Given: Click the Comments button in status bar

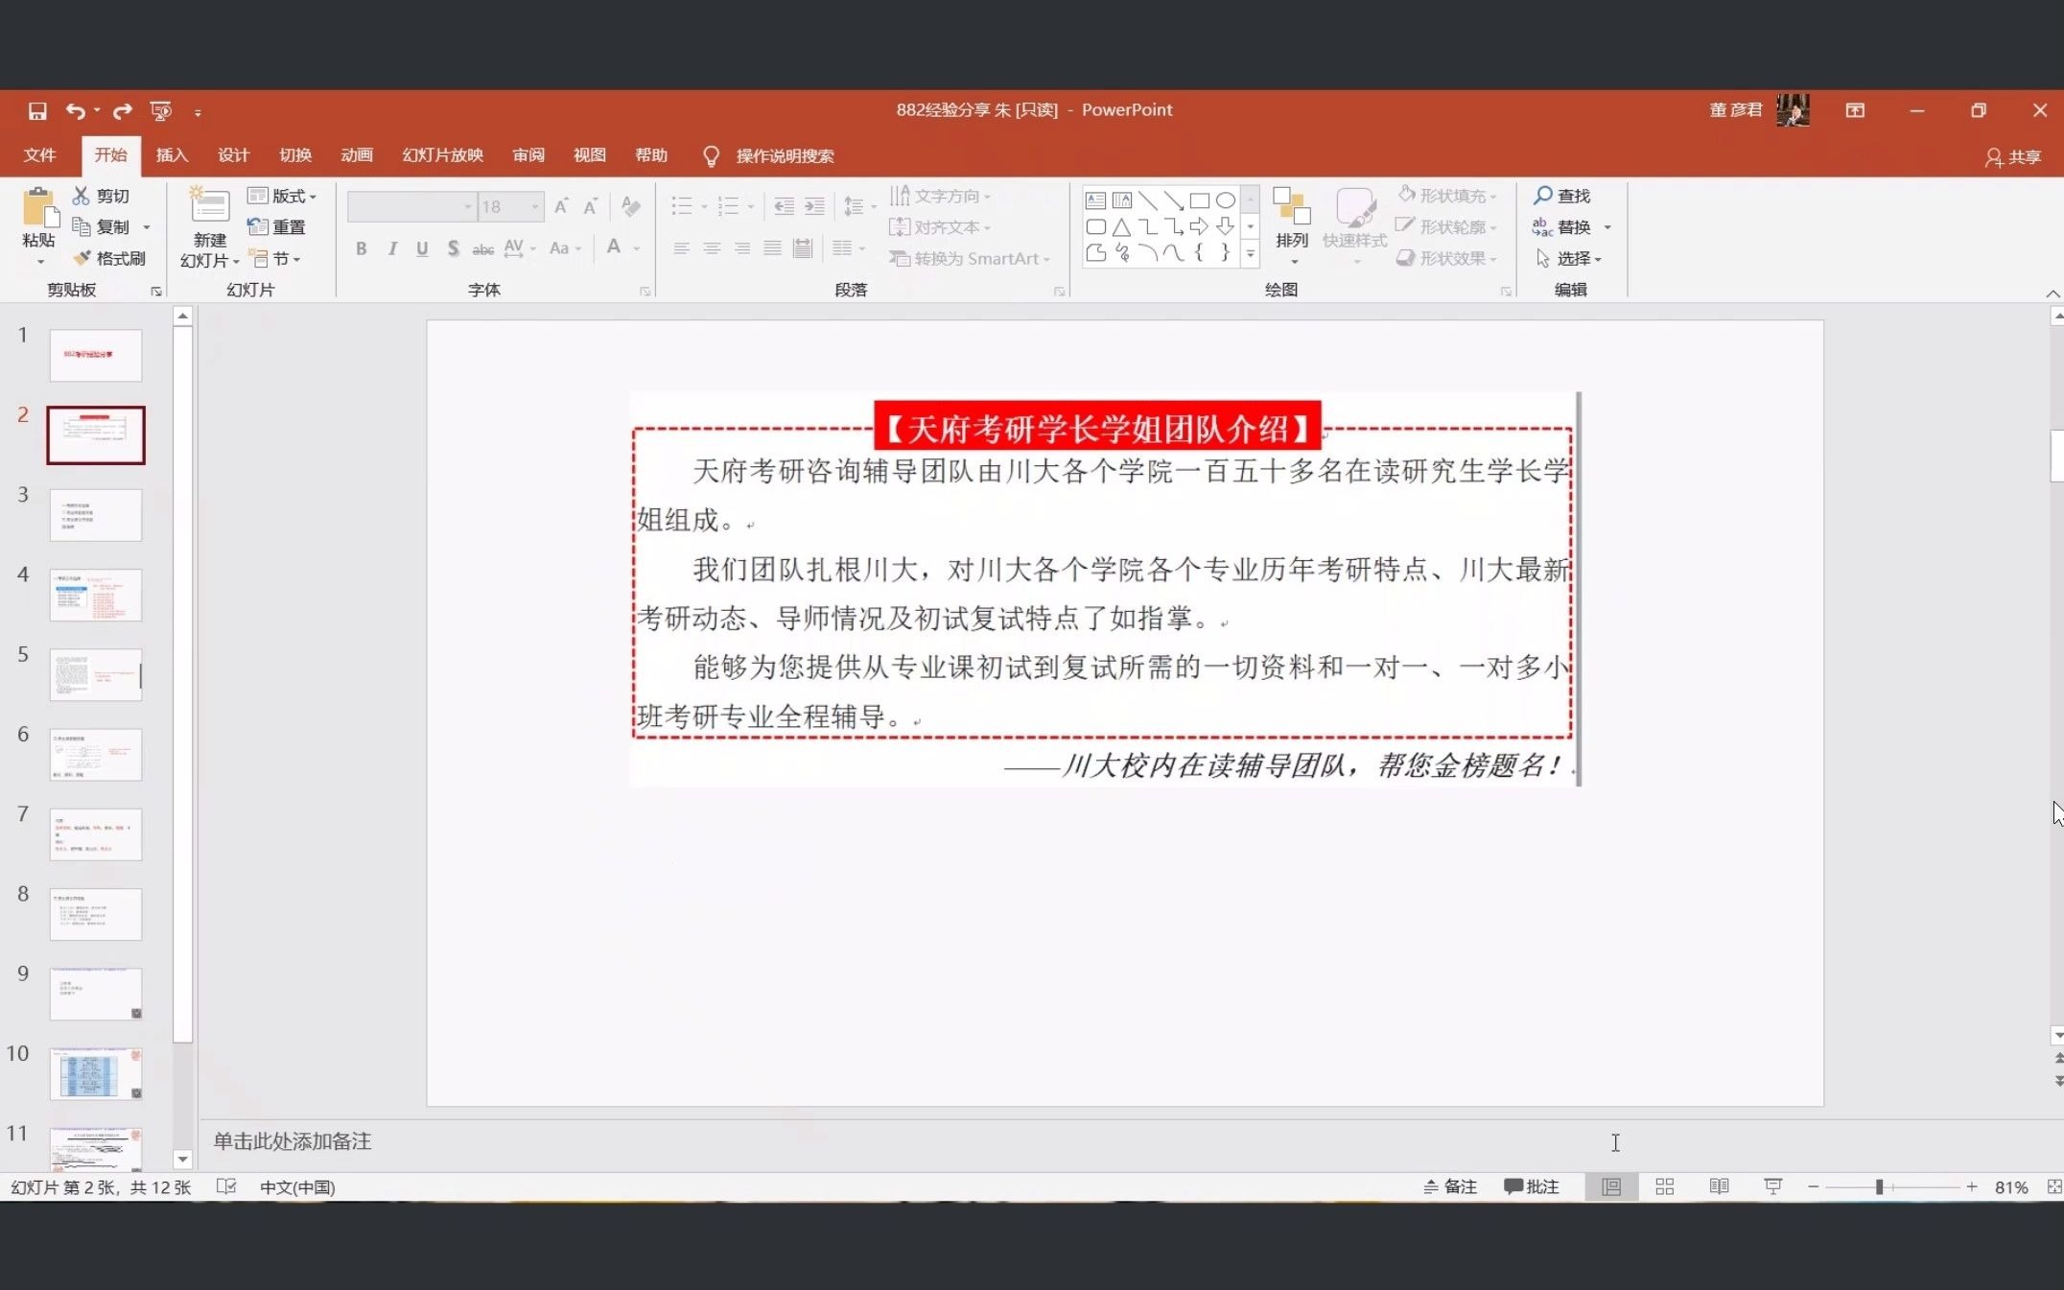Looking at the screenshot, I should coord(1531,1187).
